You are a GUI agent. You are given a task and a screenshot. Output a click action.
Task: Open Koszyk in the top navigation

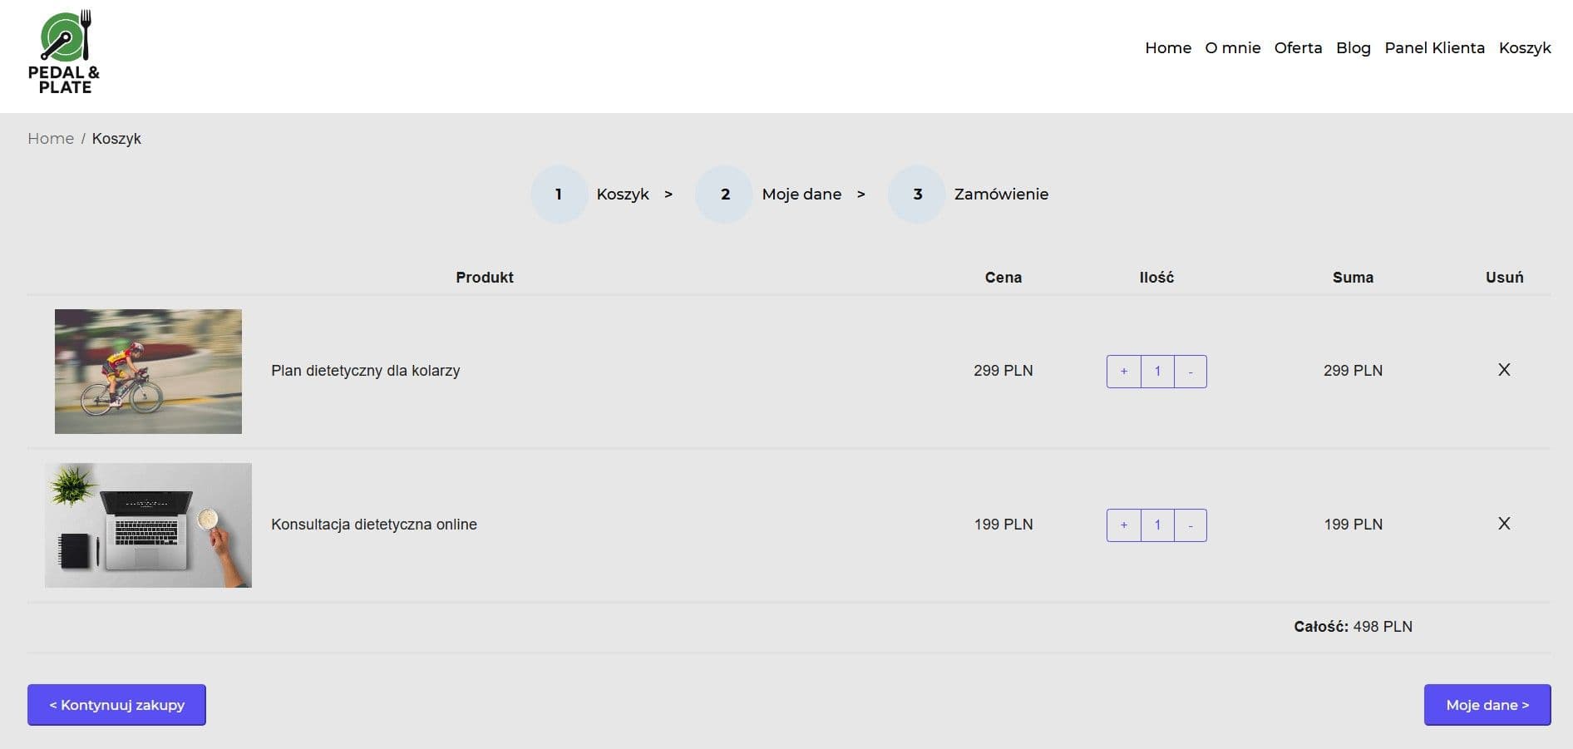click(x=1525, y=48)
